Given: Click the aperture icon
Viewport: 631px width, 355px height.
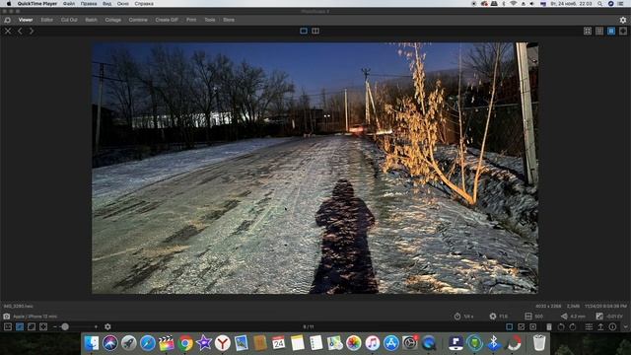Looking at the screenshot, I should 493,317.
